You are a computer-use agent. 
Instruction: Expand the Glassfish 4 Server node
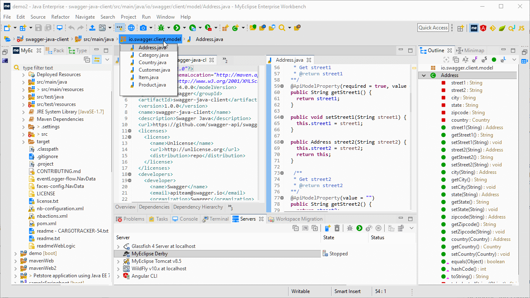tap(119, 246)
